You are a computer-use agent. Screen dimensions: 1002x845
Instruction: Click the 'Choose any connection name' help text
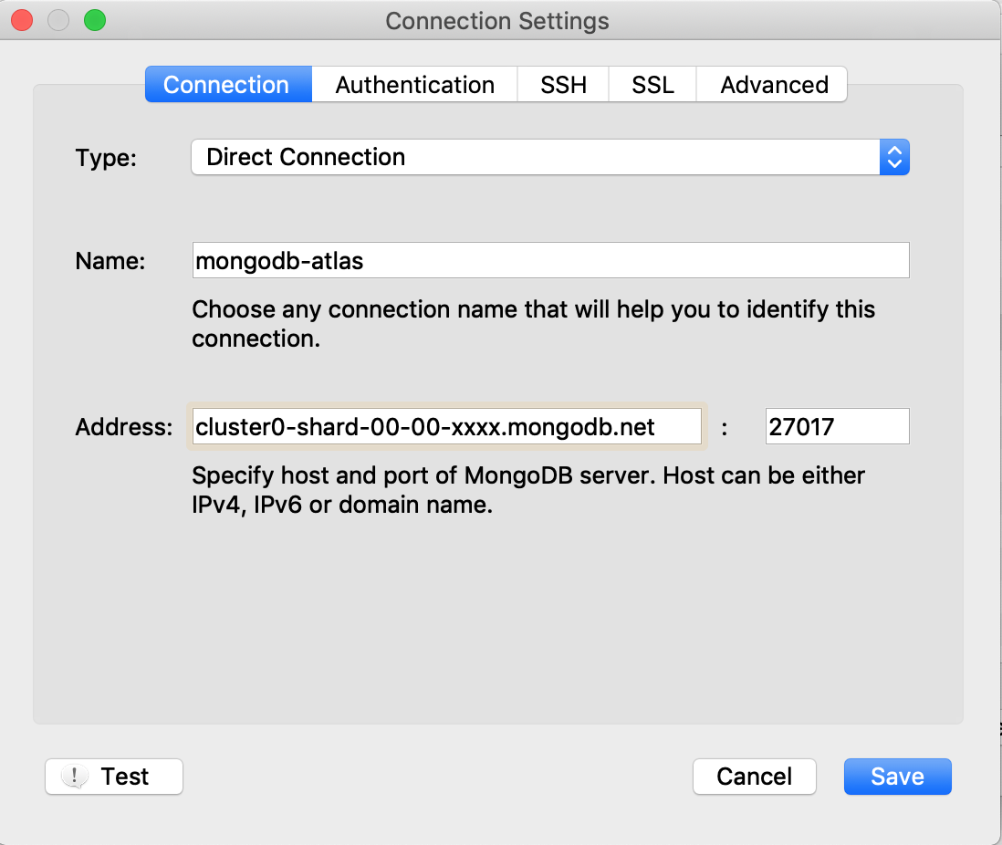(533, 324)
